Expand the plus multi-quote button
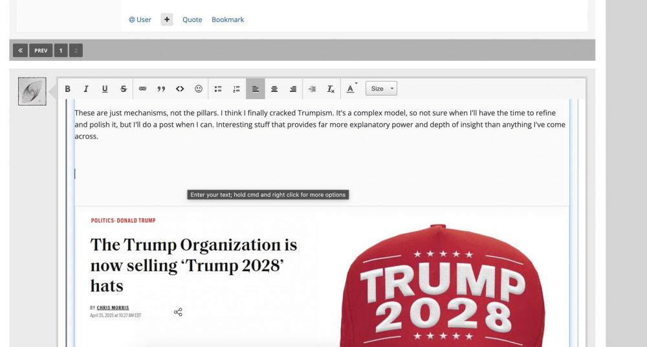The height and width of the screenshot is (347, 647). (x=167, y=19)
